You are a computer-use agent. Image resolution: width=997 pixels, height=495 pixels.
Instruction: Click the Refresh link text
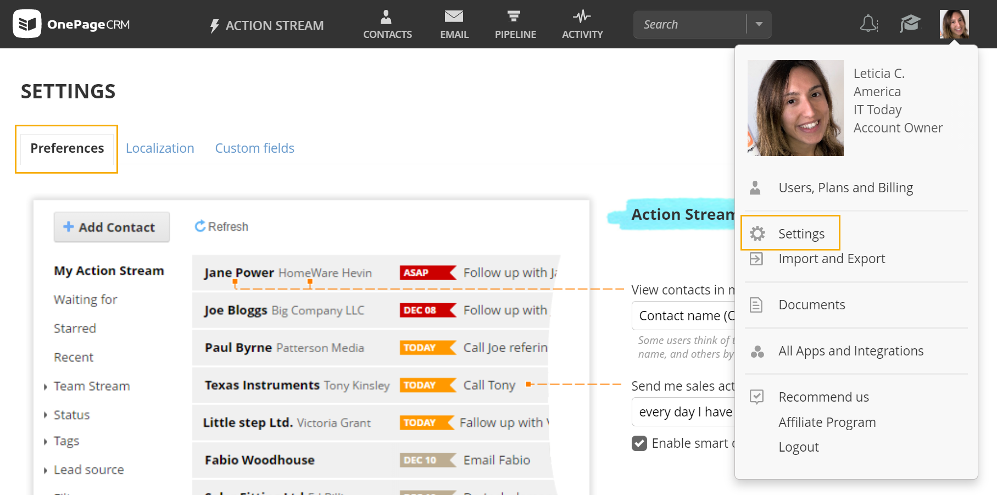pos(228,227)
